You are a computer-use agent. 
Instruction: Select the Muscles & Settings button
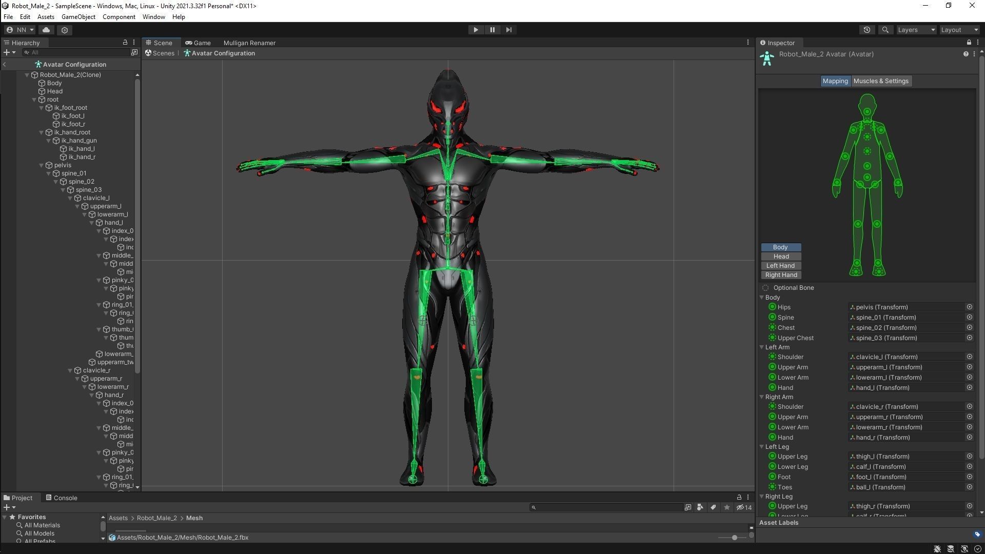pyautogui.click(x=881, y=81)
